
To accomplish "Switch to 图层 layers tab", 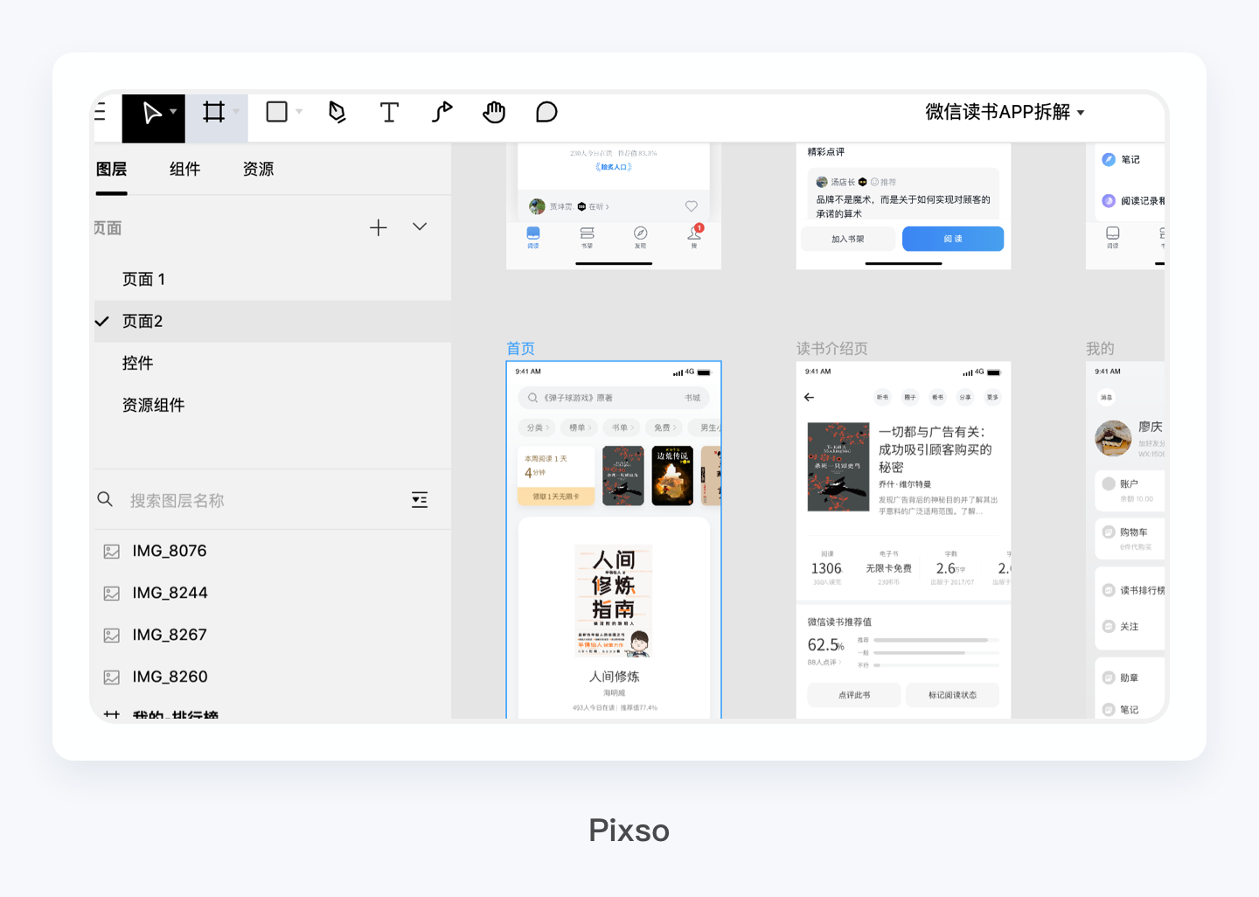I will (x=112, y=169).
